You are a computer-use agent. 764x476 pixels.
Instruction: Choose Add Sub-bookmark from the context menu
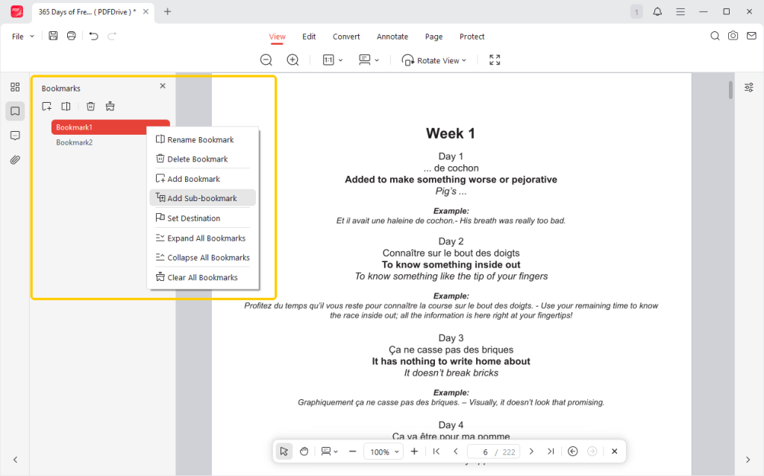coord(198,197)
